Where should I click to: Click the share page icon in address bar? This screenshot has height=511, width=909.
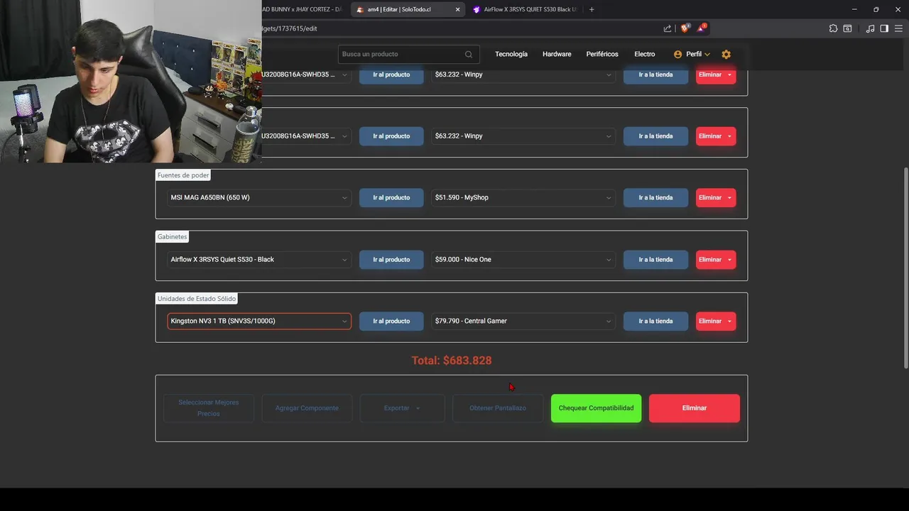[668, 28]
